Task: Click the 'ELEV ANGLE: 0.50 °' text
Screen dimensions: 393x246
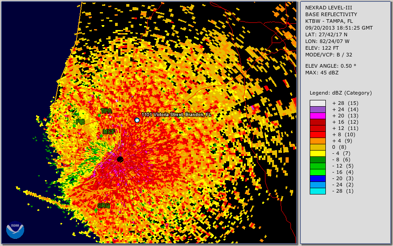Action: [331, 66]
